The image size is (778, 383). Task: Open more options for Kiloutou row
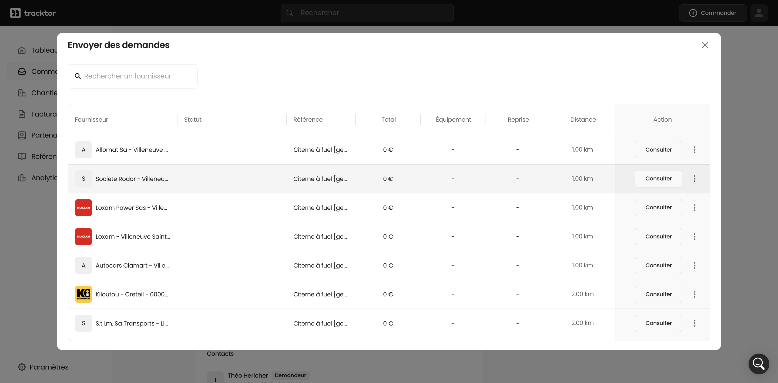click(694, 294)
